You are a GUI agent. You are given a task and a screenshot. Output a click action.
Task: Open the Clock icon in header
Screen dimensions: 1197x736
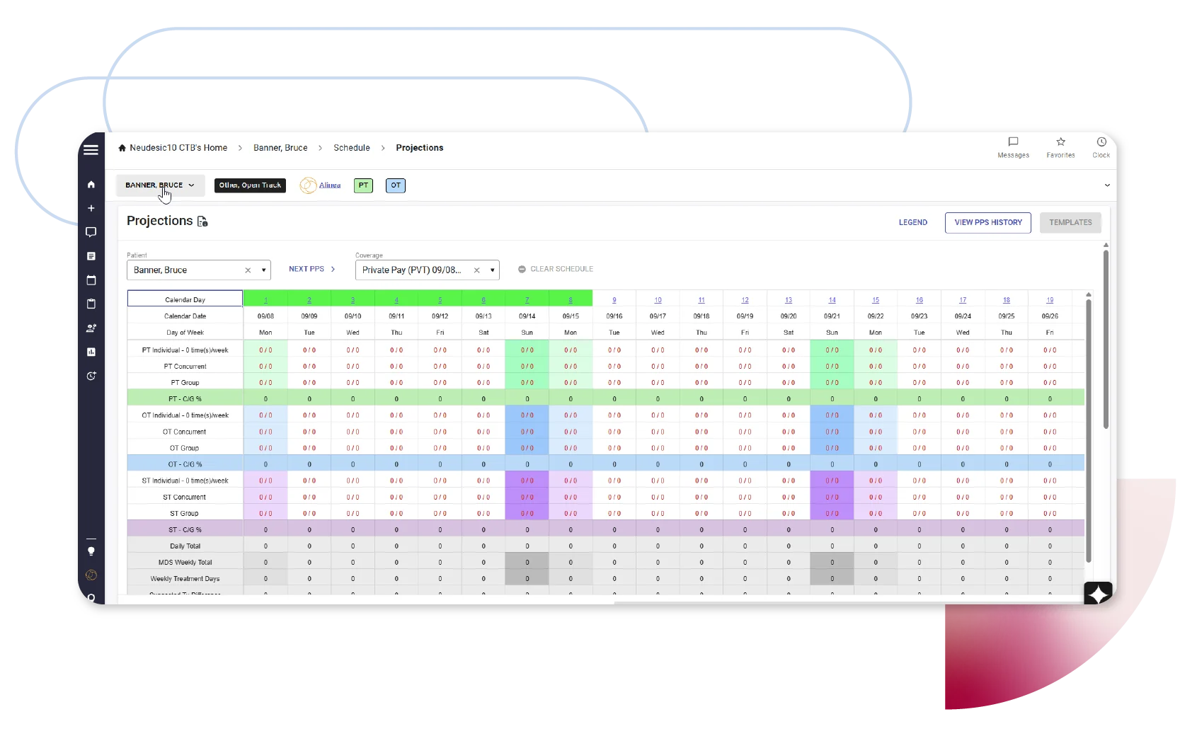(1101, 142)
